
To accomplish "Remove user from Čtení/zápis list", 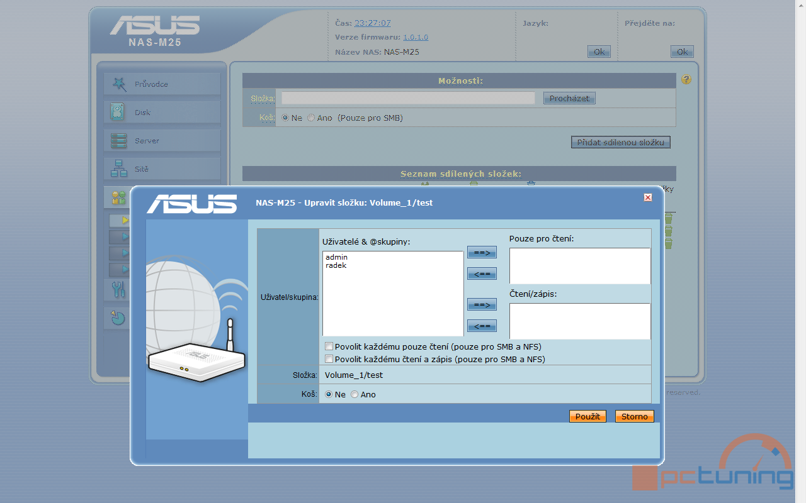I will click(482, 326).
